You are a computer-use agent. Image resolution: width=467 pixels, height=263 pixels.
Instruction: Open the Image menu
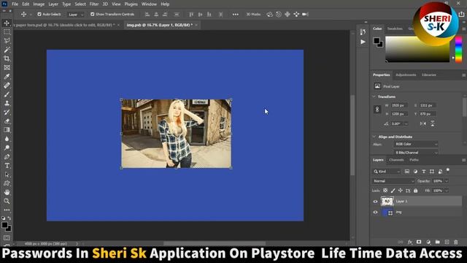click(39, 4)
